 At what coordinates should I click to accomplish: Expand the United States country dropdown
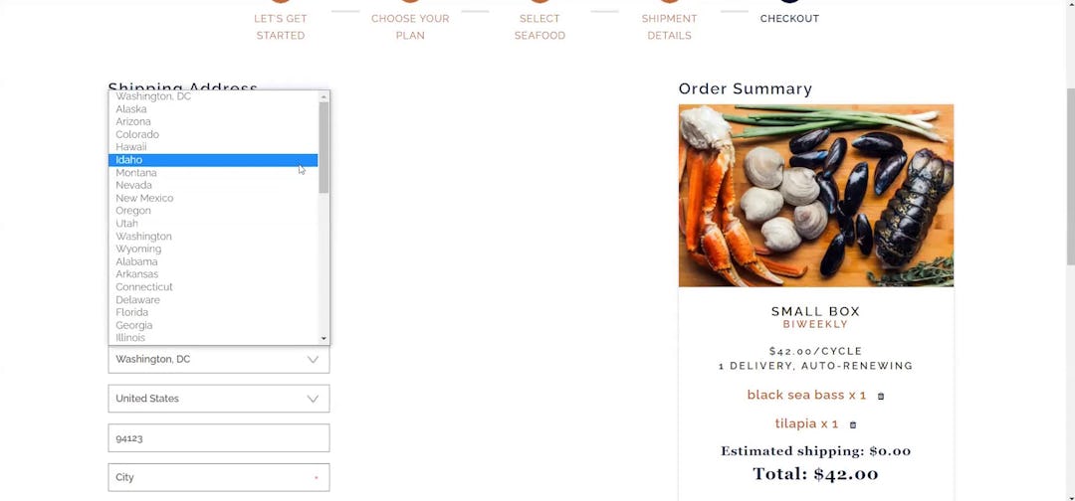click(219, 399)
